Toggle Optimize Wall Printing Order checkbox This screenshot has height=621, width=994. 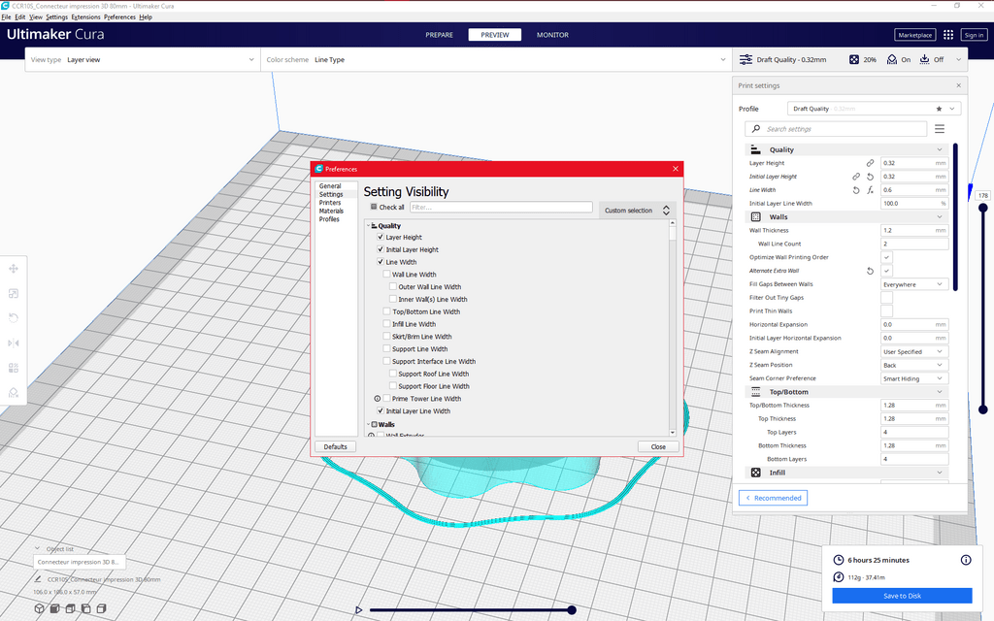point(886,257)
